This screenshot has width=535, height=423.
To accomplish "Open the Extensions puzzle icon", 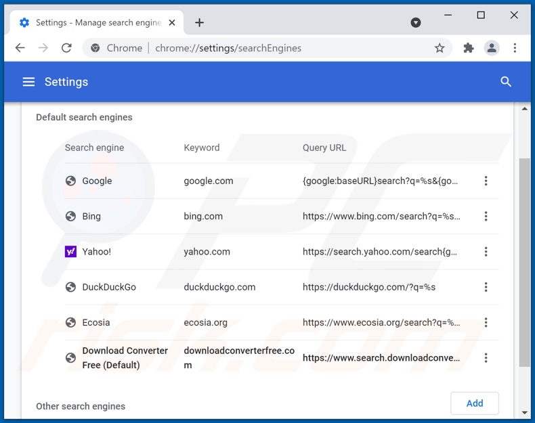I will [x=468, y=48].
